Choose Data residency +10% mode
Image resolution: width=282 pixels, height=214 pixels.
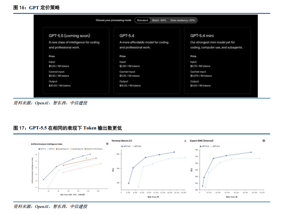[183, 20]
